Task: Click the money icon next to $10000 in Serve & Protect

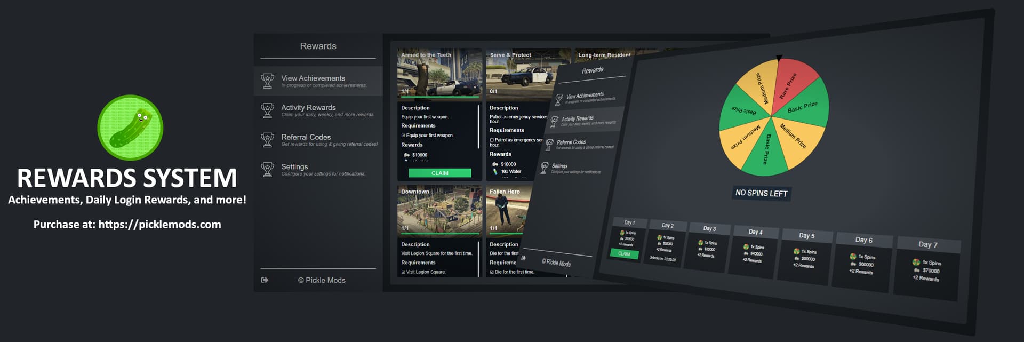Action: [495, 164]
